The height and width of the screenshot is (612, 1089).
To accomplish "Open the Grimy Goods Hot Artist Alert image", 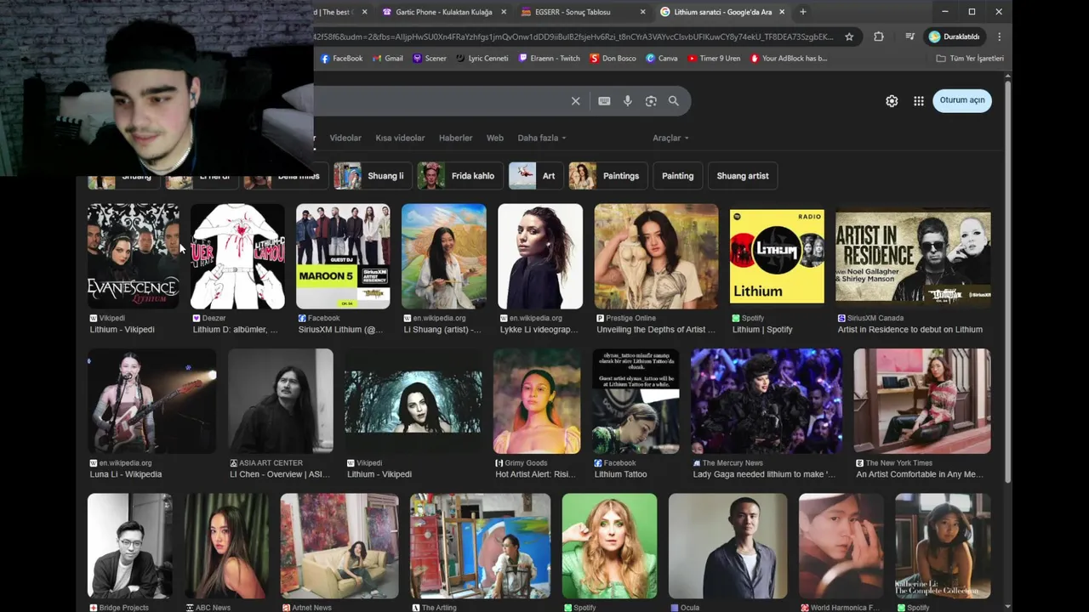I will 537,401.
